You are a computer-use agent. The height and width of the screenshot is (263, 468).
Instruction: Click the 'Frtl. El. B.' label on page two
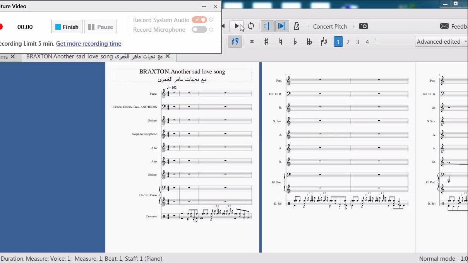(x=275, y=94)
